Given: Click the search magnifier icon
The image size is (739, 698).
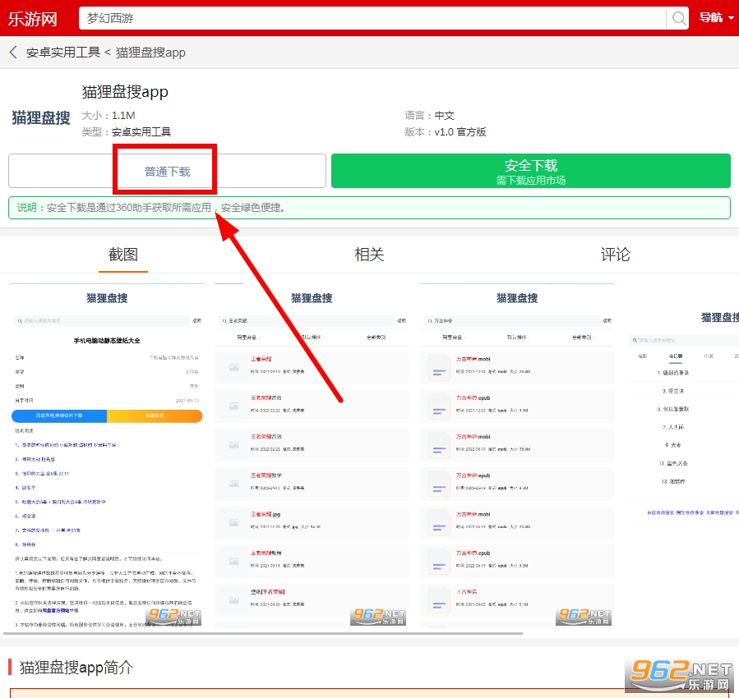Looking at the screenshot, I should click(679, 18).
